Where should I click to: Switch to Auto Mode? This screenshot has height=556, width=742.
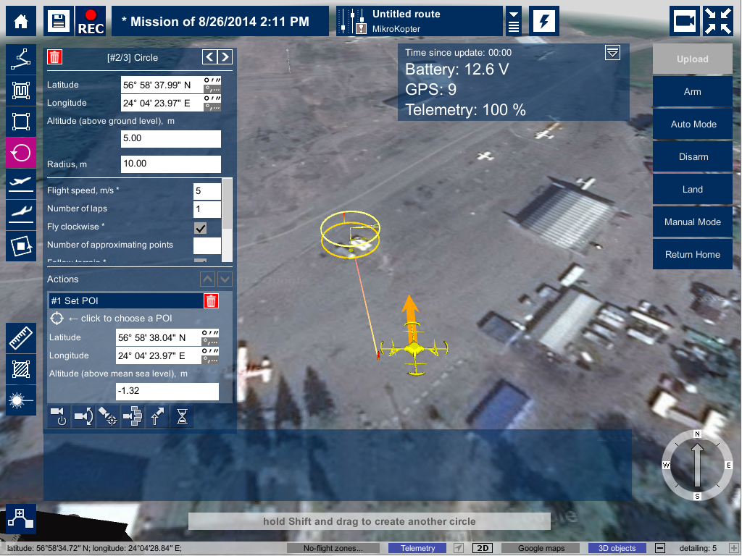pos(692,125)
